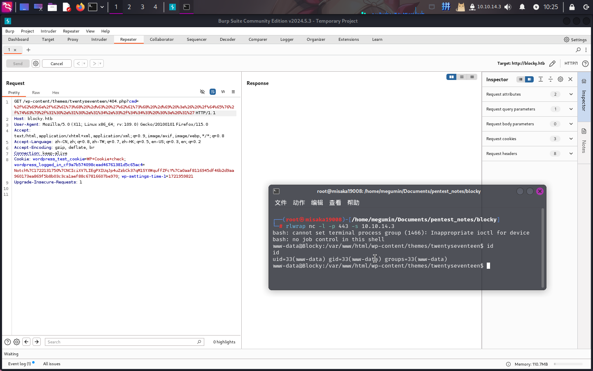Open the file manager from the panel
The height and width of the screenshot is (371, 593).
click(52, 7)
